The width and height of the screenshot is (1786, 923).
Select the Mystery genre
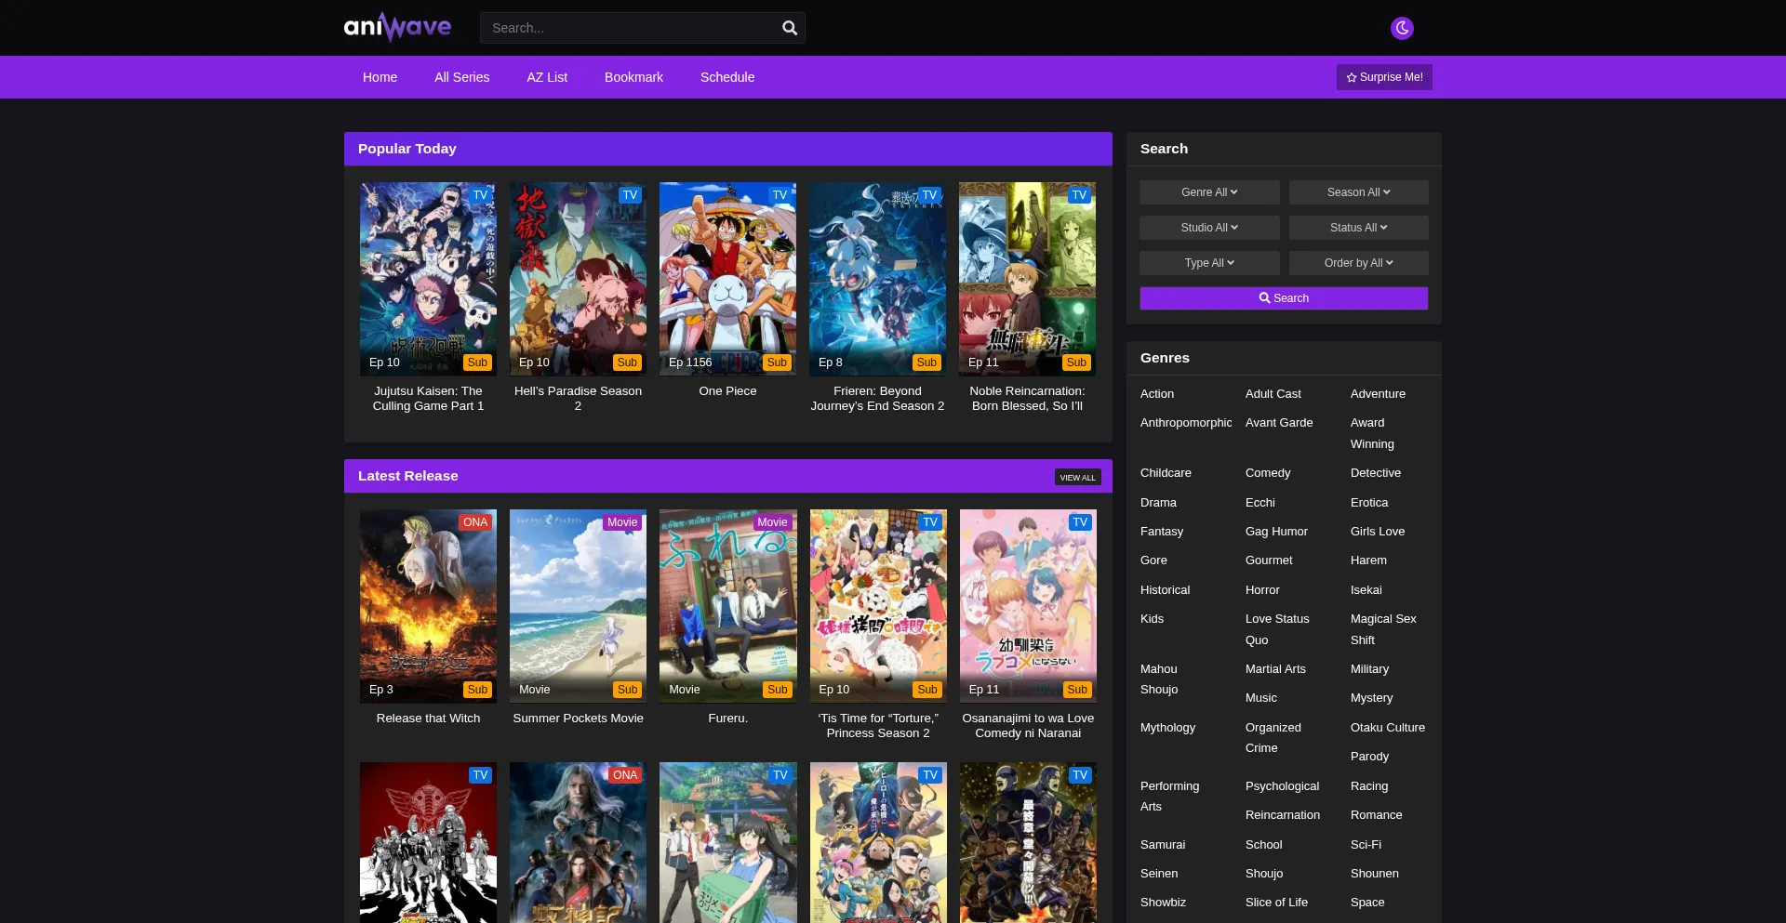[x=1371, y=698]
